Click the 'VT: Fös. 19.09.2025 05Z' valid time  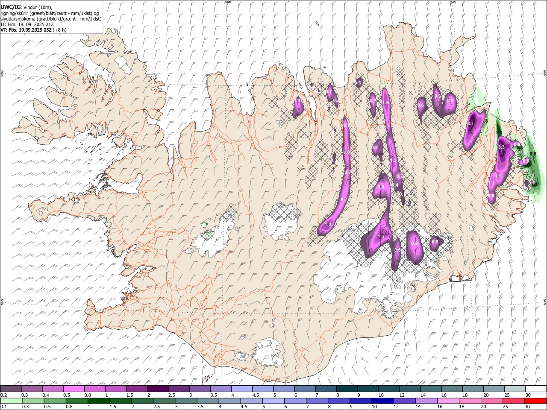point(26,30)
